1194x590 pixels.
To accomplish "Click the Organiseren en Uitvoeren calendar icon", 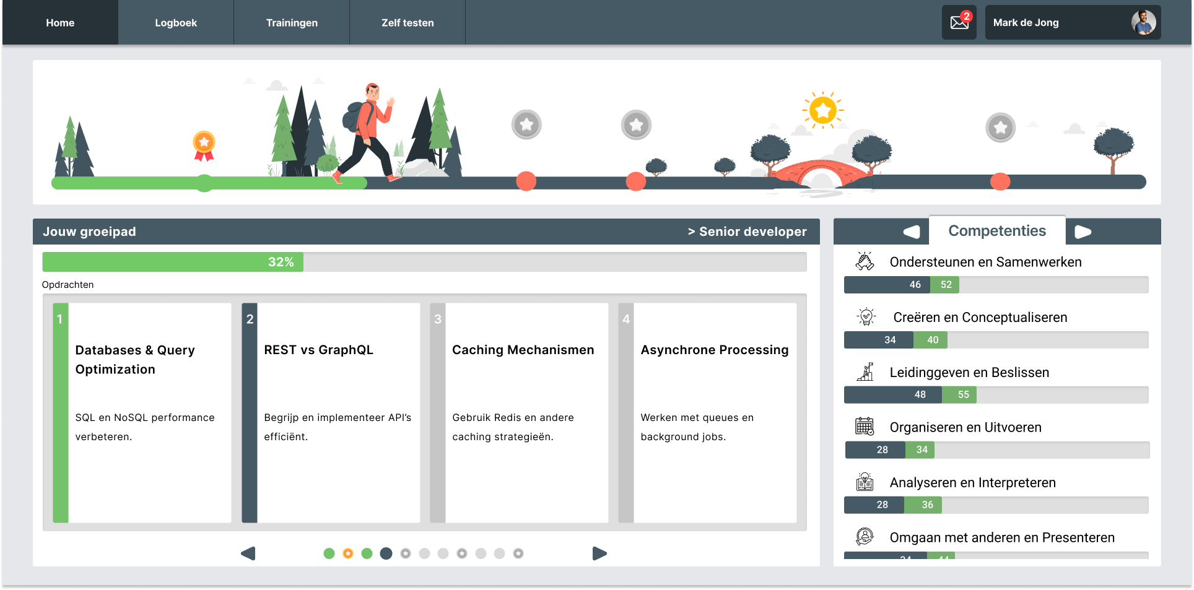I will [865, 427].
